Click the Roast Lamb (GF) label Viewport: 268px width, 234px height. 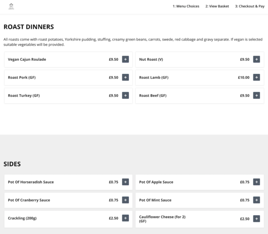point(154,77)
